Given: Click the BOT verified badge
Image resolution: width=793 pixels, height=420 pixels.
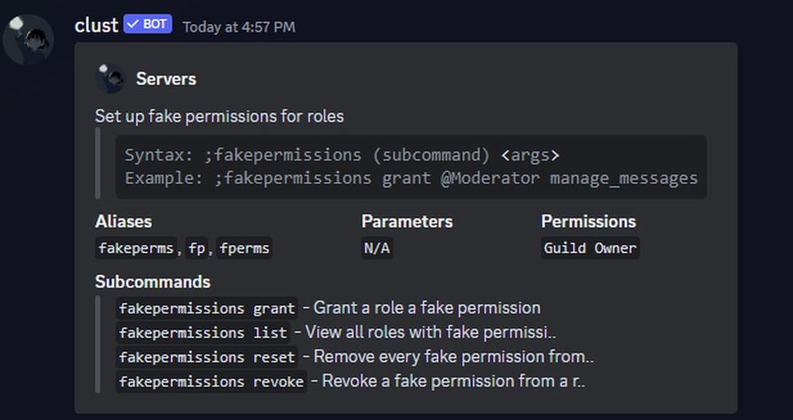Looking at the screenshot, I should (148, 24).
